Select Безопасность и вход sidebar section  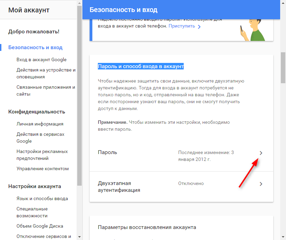(35, 47)
